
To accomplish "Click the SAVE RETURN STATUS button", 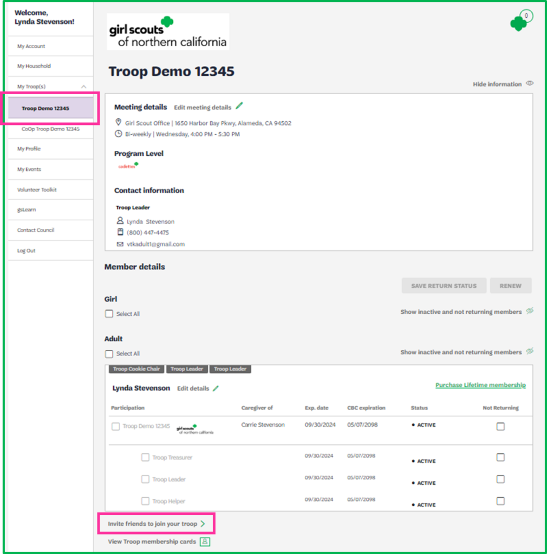I will (444, 286).
